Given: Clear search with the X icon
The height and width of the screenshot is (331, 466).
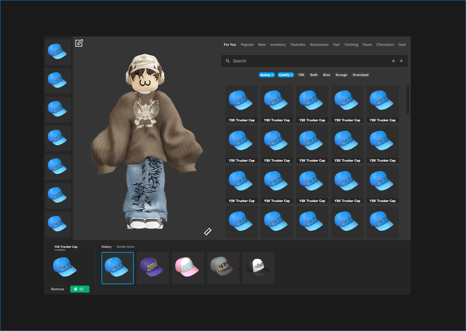Looking at the screenshot, I should point(393,61).
